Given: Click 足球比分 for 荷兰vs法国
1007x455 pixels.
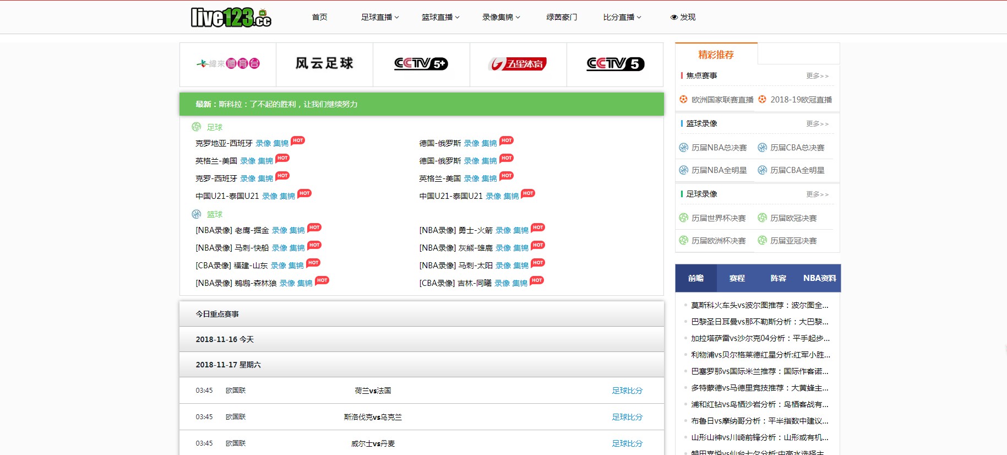Looking at the screenshot, I should point(627,391).
